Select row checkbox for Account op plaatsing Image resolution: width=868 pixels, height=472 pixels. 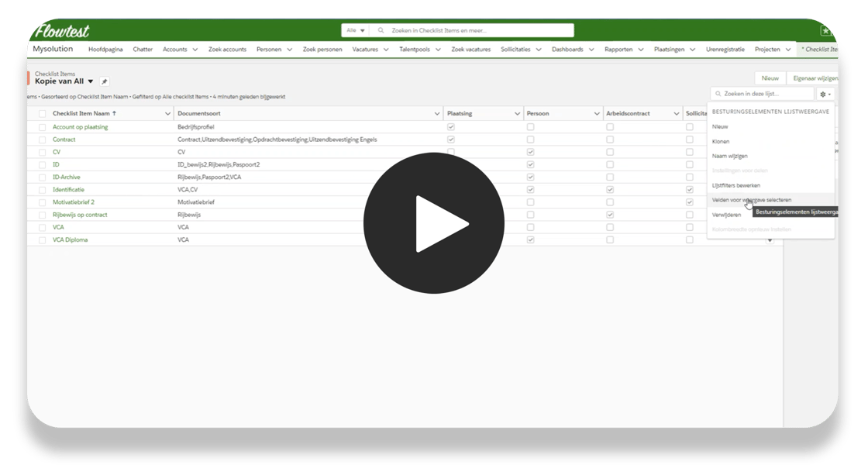point(42,127)
